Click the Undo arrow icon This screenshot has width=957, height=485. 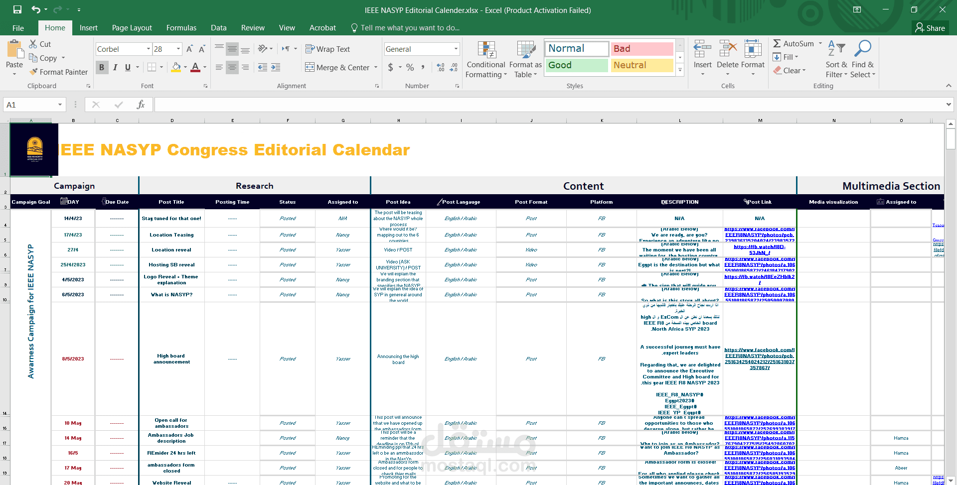click(x=35, y=9)
